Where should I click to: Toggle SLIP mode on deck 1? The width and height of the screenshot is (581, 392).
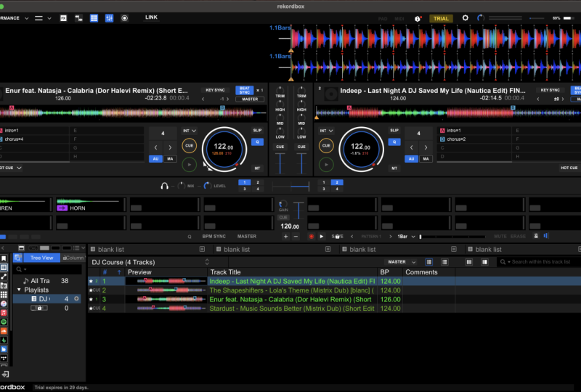point(257,131)
